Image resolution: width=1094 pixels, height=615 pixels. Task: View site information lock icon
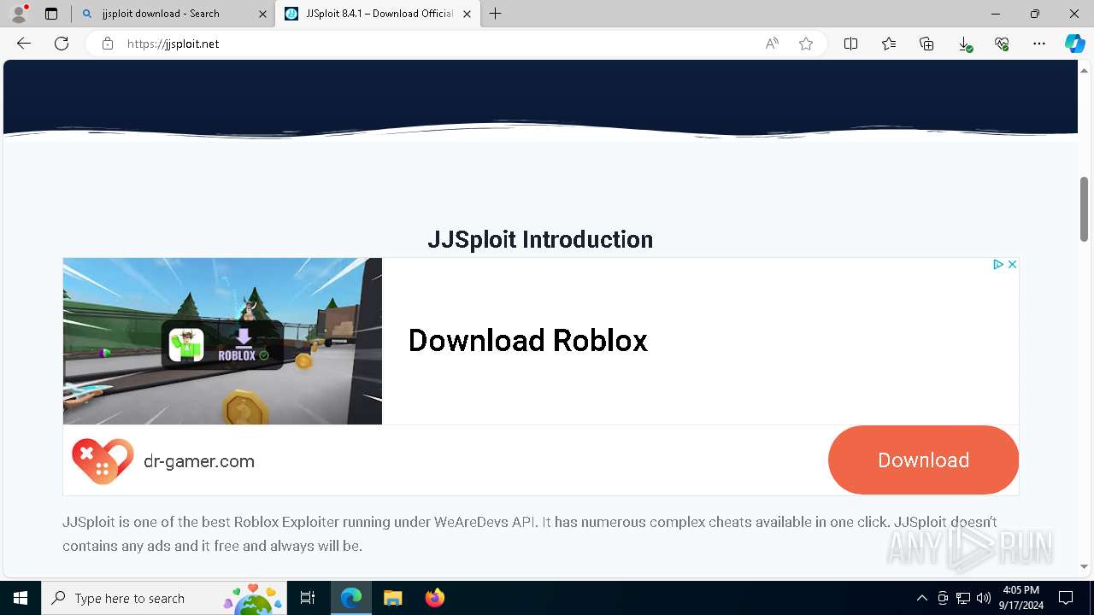click(x=108, y=44)
